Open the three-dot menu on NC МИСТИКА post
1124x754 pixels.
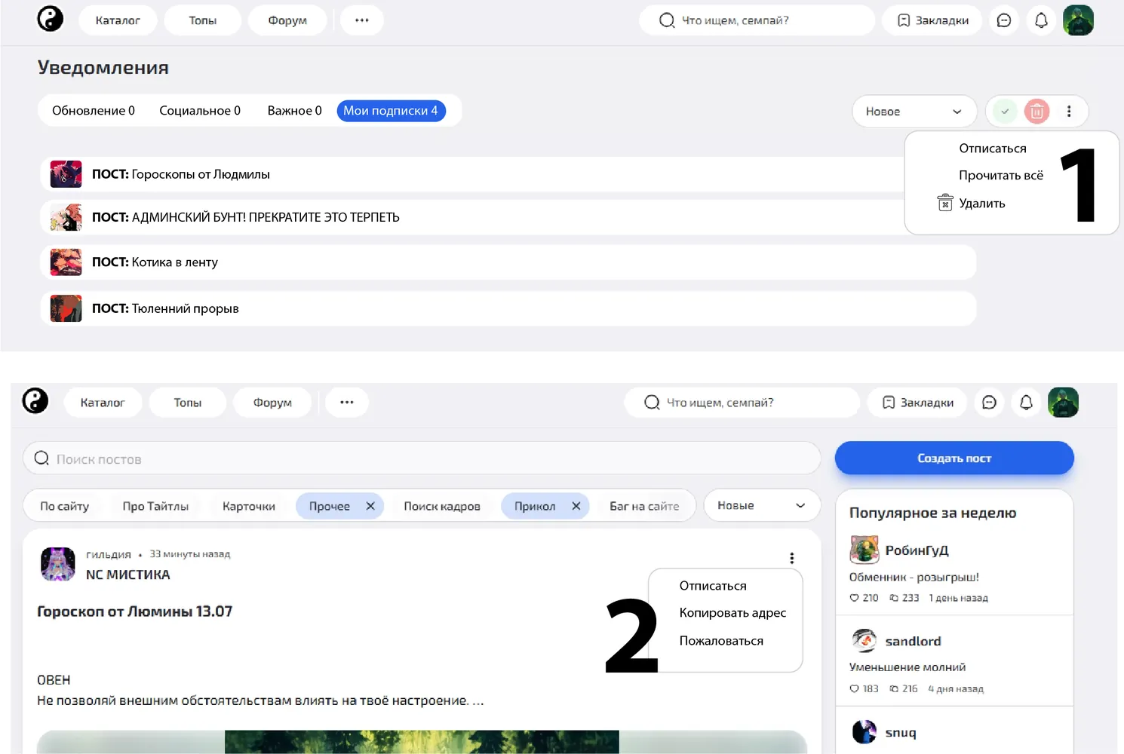tap(791, 558)
